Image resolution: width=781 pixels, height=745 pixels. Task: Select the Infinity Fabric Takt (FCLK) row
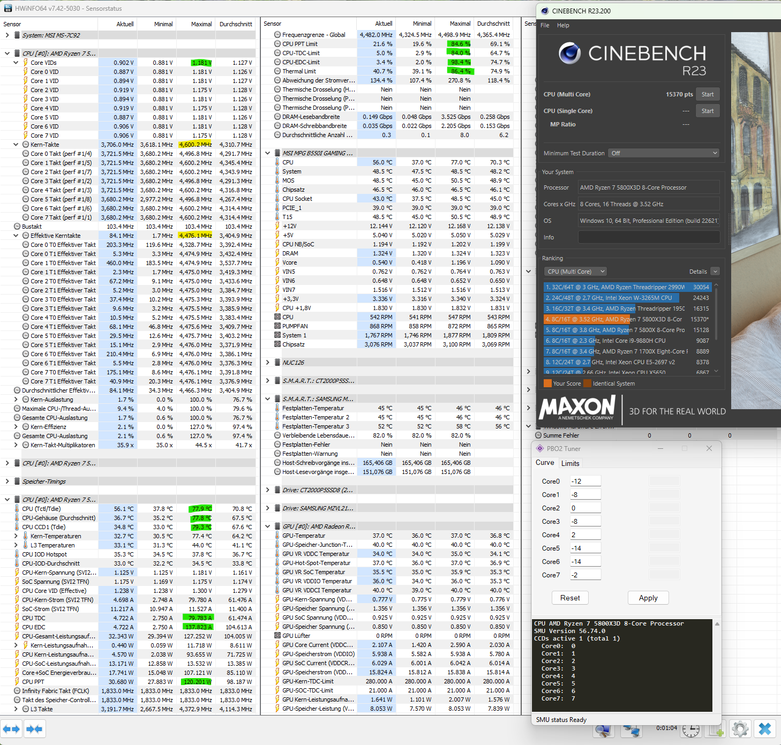pos(129,691)
